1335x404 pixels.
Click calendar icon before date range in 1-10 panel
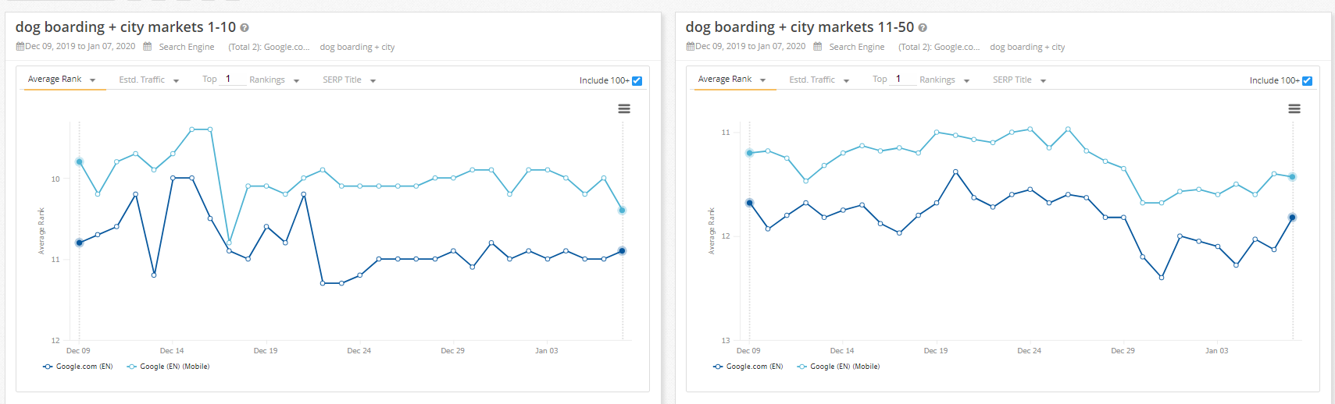(x=20, y=47)
